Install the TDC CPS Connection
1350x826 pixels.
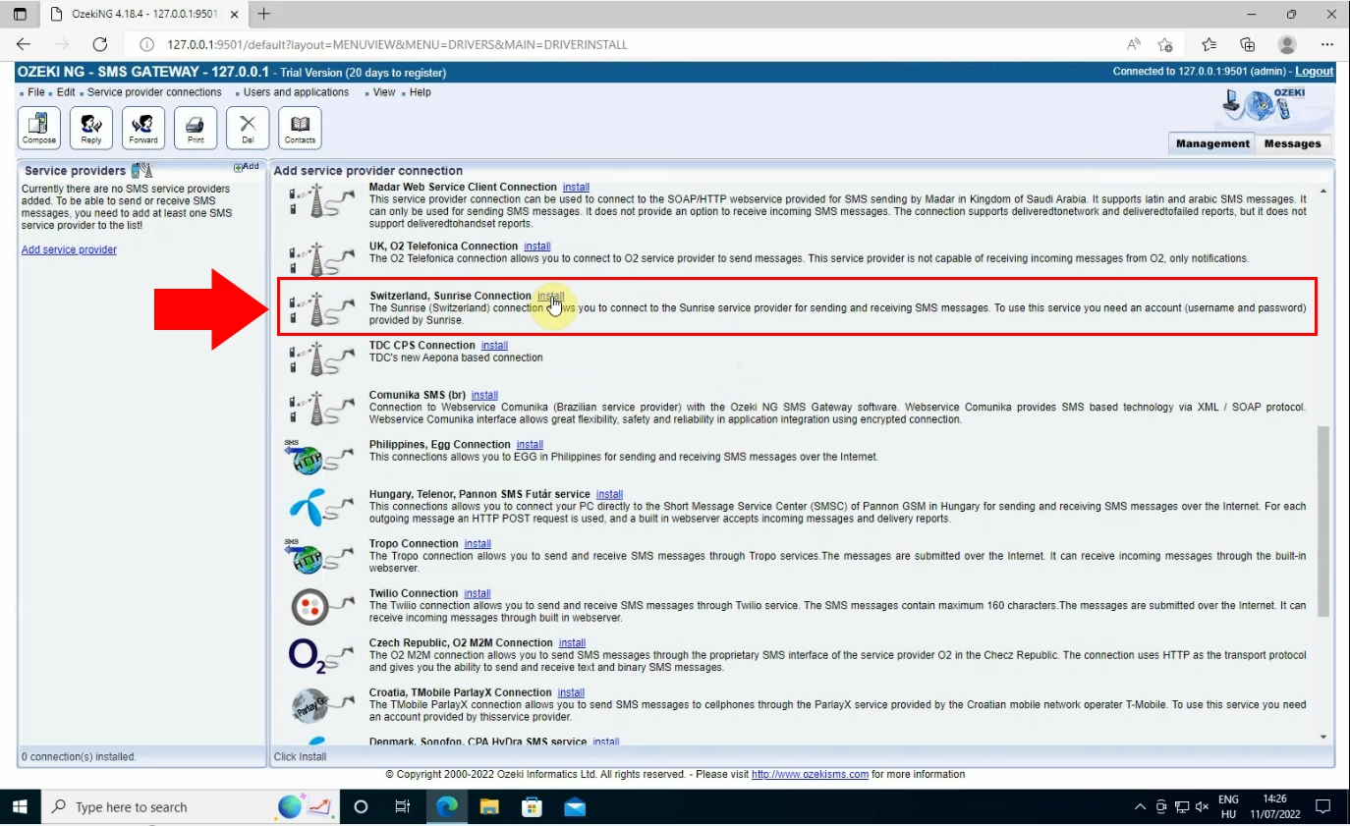click(494, 346)
